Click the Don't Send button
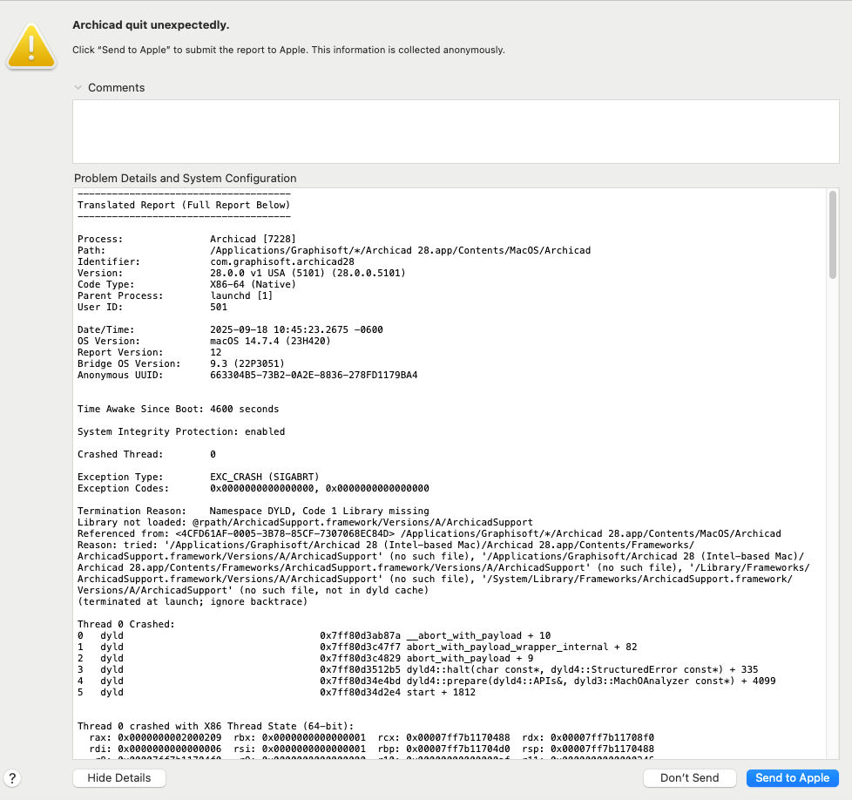The width and height of the screenshot is (852, 800). point(690,777)
